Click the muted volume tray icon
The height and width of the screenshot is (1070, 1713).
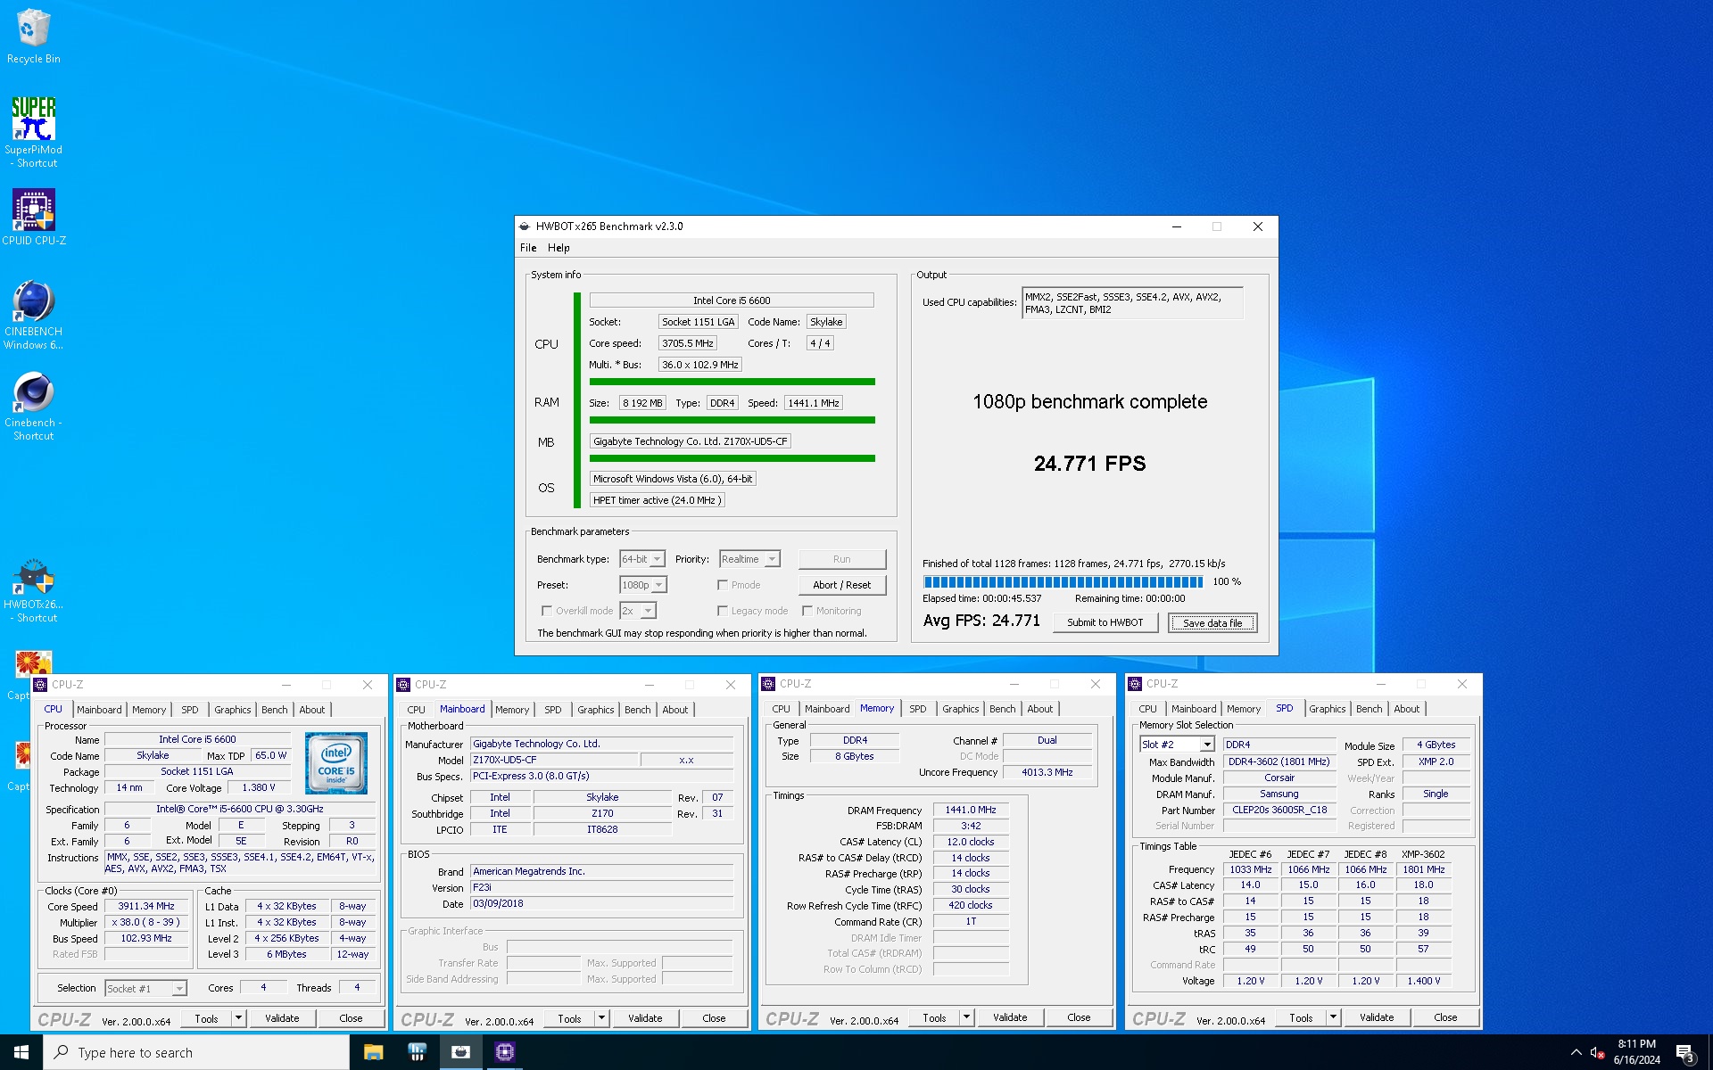click(1598, 1053)
